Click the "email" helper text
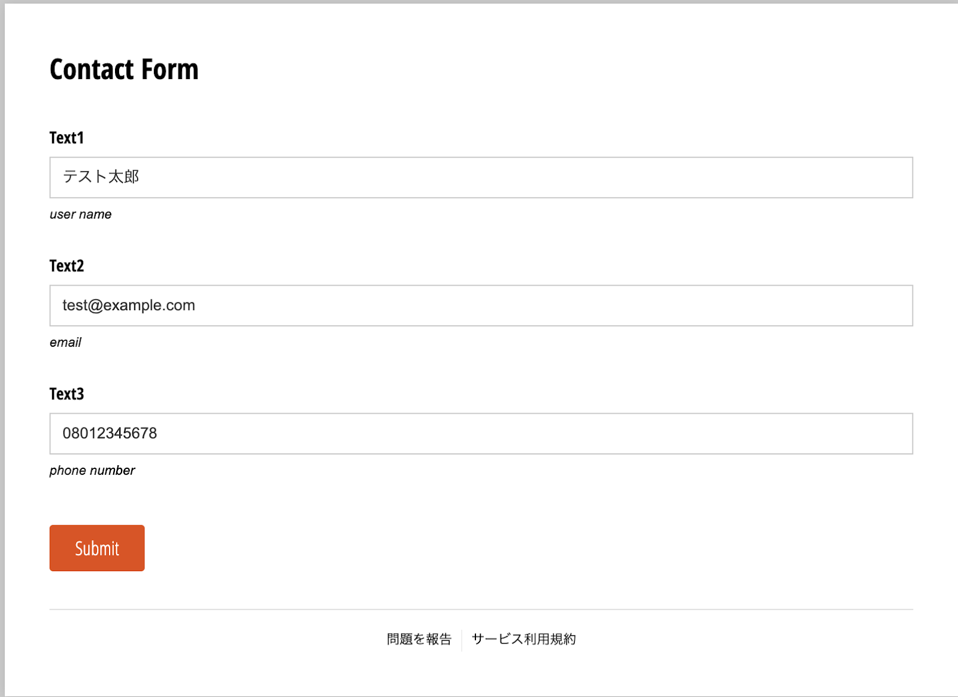This screenshot has height=697, width=958. point(65,343)
